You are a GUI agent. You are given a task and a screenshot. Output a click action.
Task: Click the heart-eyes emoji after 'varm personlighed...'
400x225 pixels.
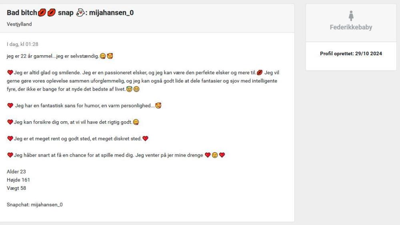click(158, 105)
